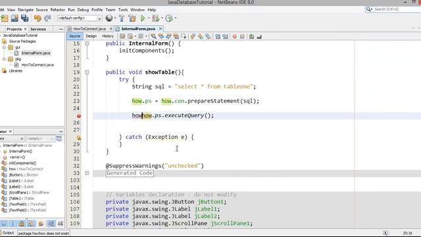Click the Previous Bookmark icon
Image resolution: width=421 pixels, height=237 pixels.
coord(193,36)
